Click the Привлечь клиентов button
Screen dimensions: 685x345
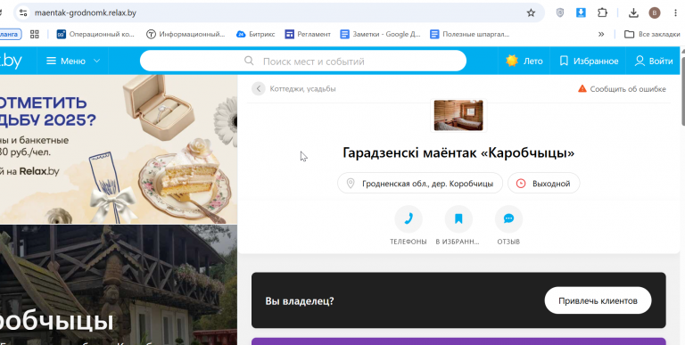click(x=598, y=300)
